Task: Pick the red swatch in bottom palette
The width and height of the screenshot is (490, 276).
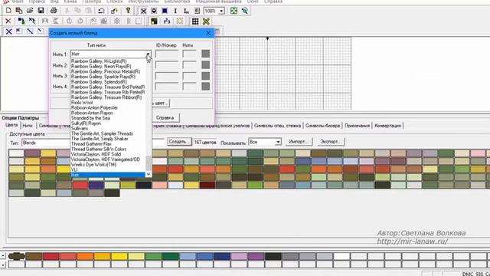Action: click(x=51, y=257)
